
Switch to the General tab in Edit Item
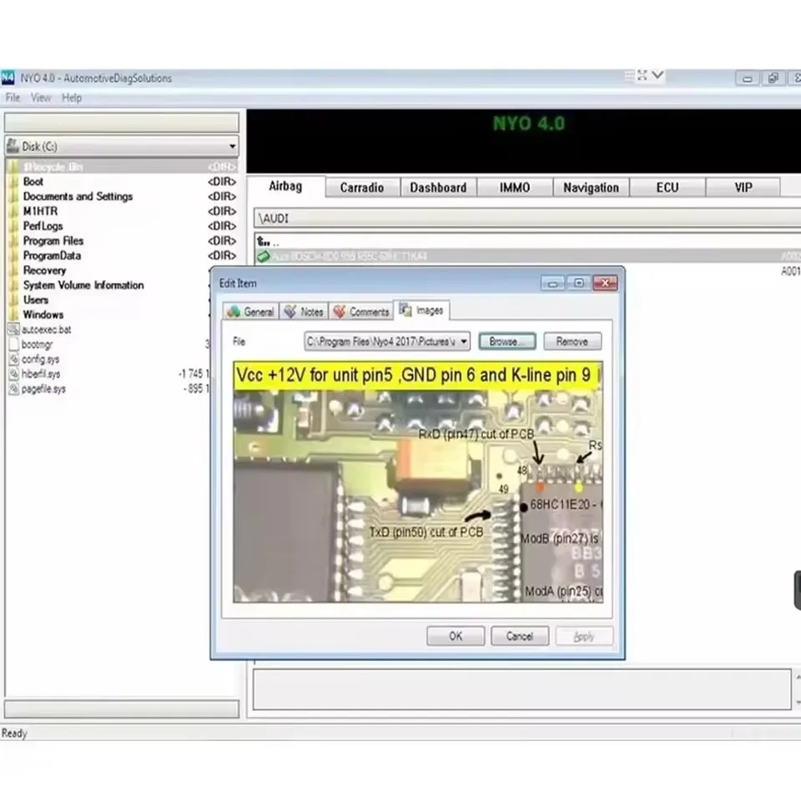[x=251, y=311]
